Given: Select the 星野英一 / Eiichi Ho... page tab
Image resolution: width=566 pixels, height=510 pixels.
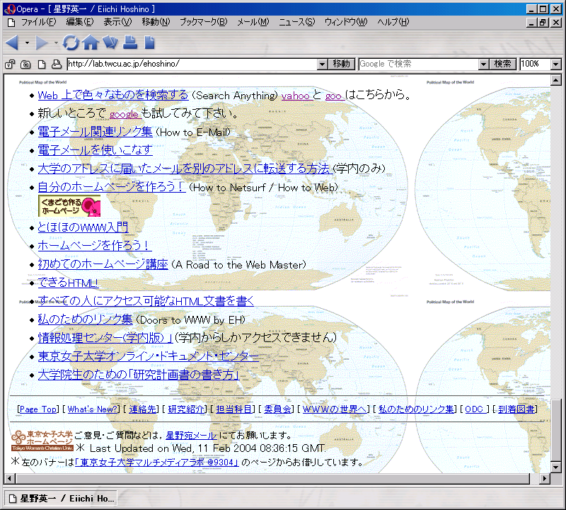Looking at the screenshot, I should 61,499.
